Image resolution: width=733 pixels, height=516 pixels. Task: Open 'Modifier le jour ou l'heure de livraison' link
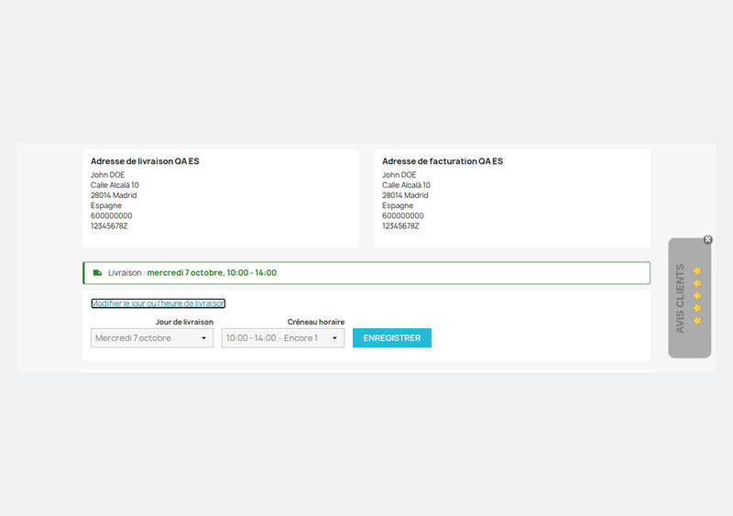point(158,303)
